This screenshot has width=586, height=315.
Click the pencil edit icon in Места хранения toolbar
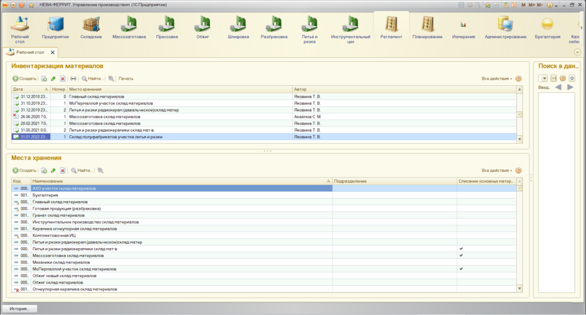tap(53, 170)
